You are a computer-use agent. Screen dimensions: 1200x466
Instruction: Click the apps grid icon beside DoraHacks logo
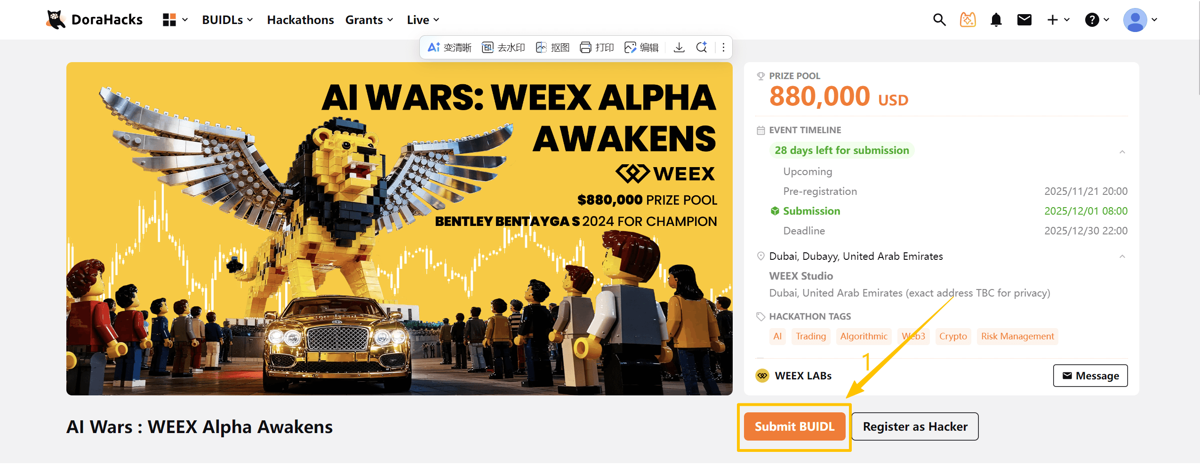pyautogui.click(x=170, y=19)
